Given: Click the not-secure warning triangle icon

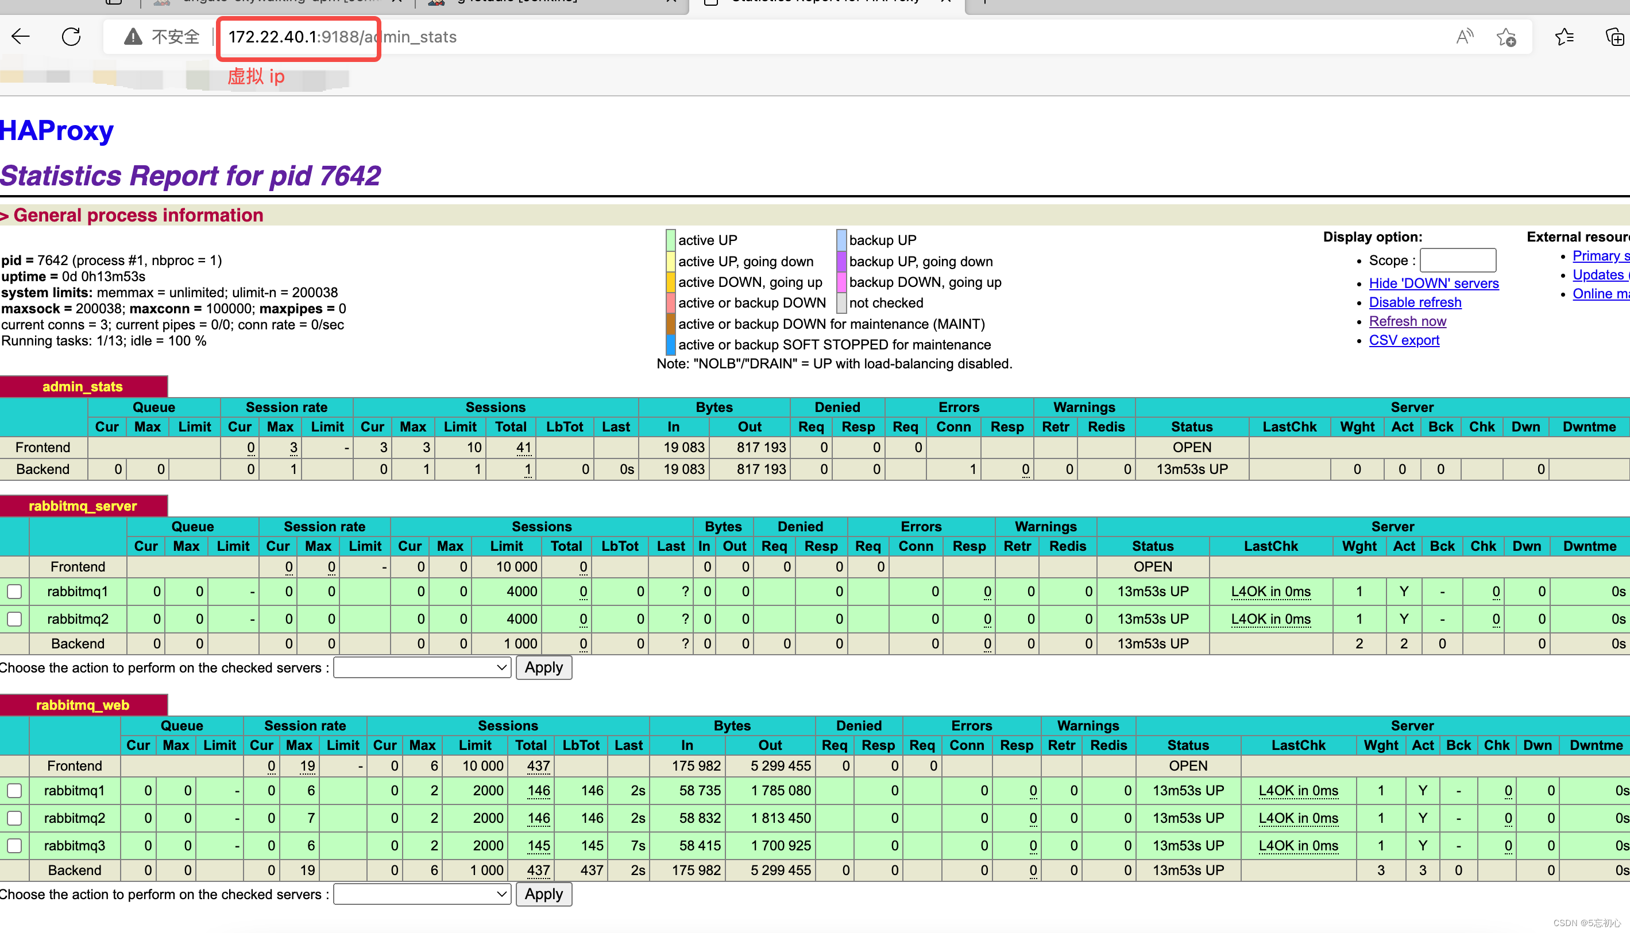Looking at the screenshot, I should (x=133, y=37).
